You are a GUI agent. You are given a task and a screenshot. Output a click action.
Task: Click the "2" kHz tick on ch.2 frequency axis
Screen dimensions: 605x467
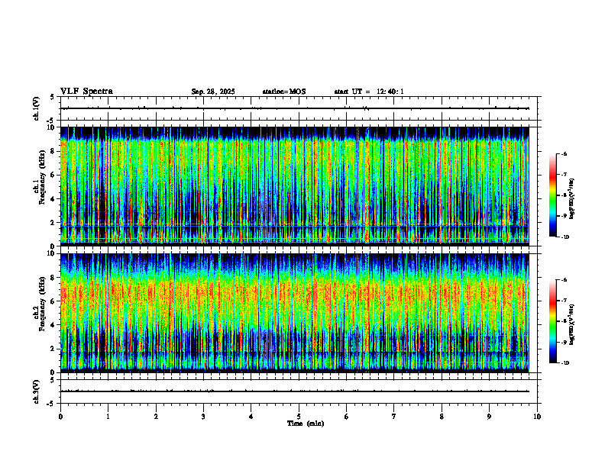[53, 349]
